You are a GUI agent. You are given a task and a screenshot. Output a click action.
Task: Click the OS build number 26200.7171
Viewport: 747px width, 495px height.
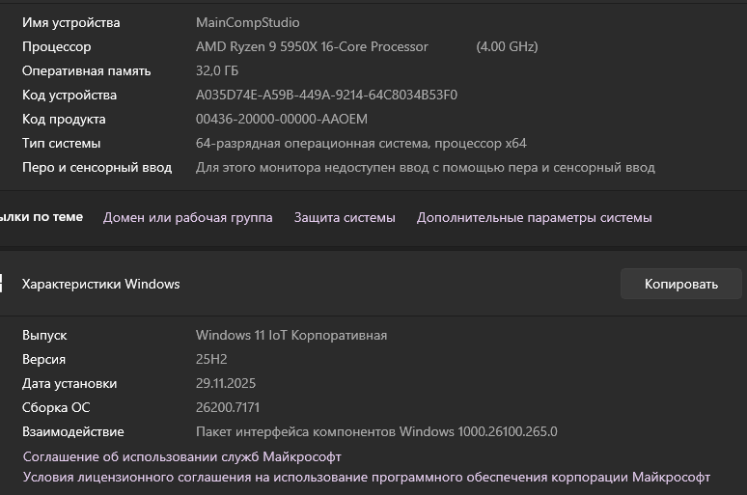click(228, 407)
